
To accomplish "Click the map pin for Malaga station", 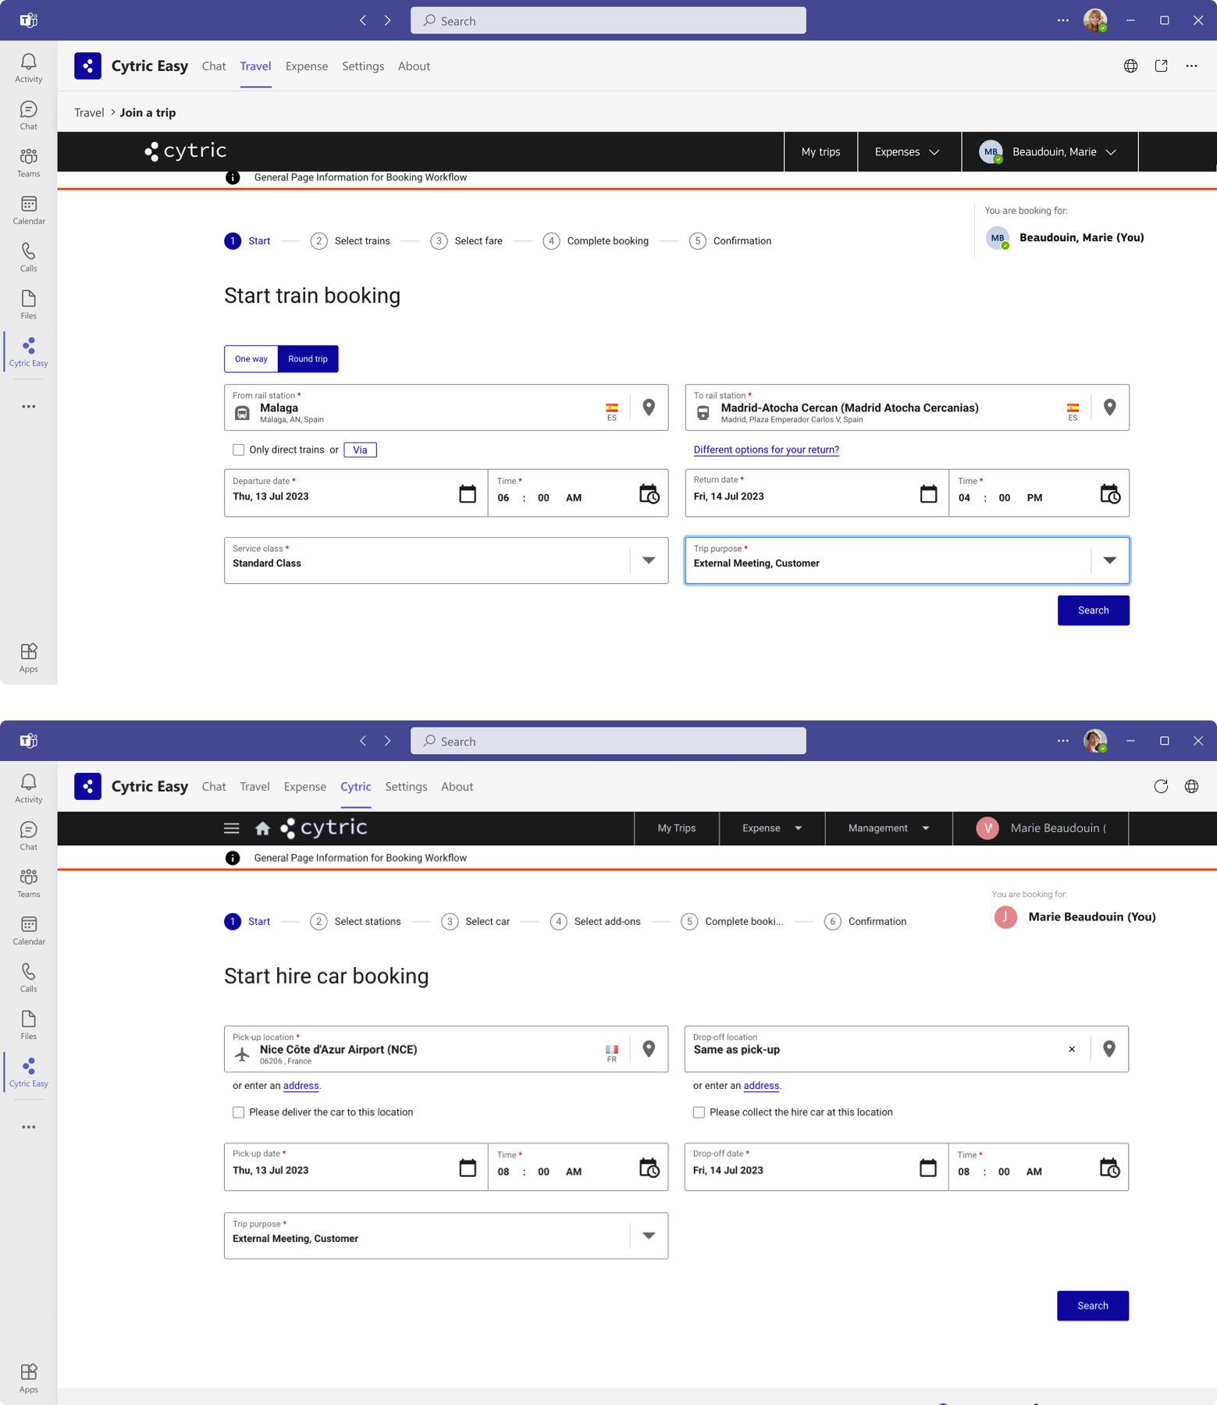I will tap(649, 407).
